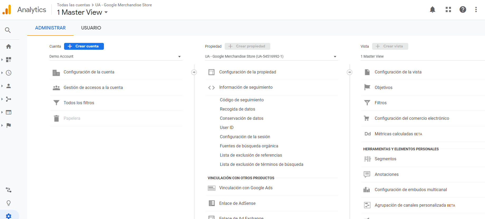
Task: Open the three-dot more options menu
Action: coord(476,10)
